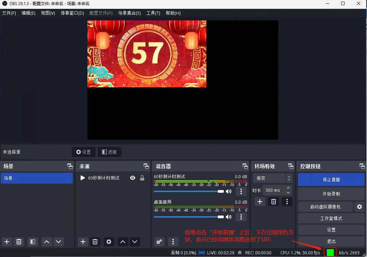Open 桌面音频 three-dot options menu
367x257 pixels.
pos(241,217)
